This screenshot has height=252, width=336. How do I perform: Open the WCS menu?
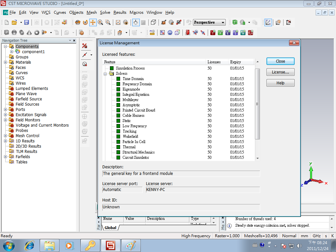(x=46, y=12)
